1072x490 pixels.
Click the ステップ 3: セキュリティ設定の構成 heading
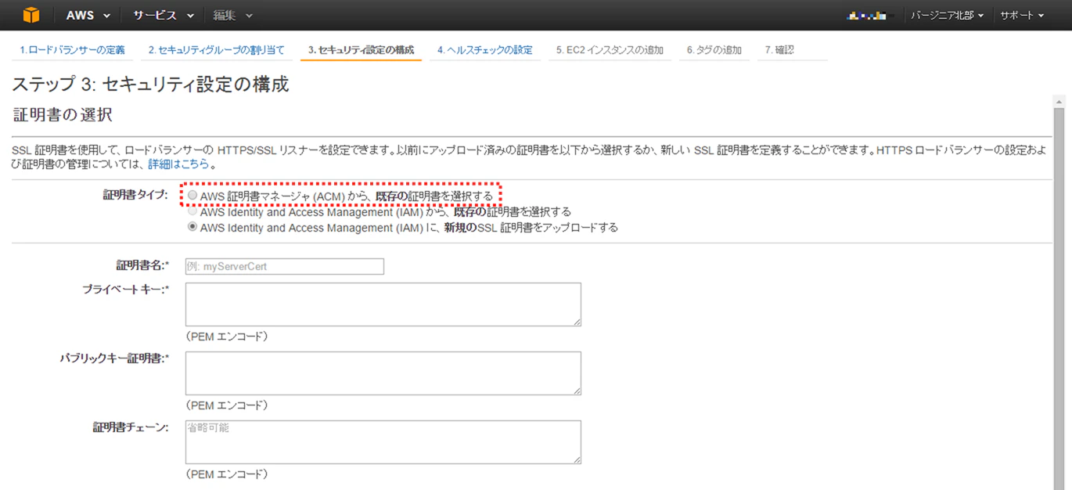[151, 85]
